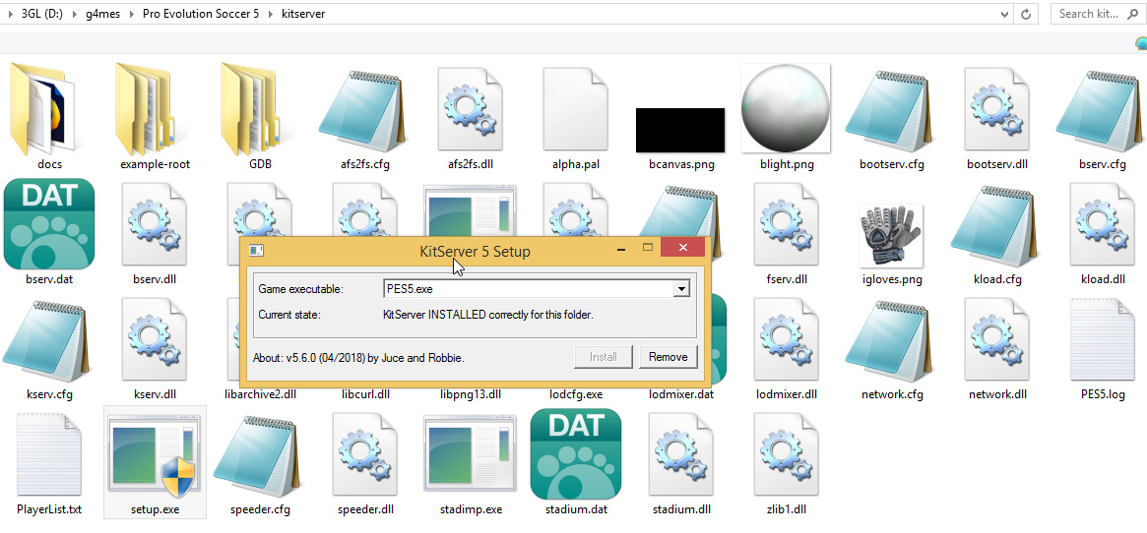
Task: Expand arrow after 3GL (D:) breadcrumb
Action: coord(74,14)
